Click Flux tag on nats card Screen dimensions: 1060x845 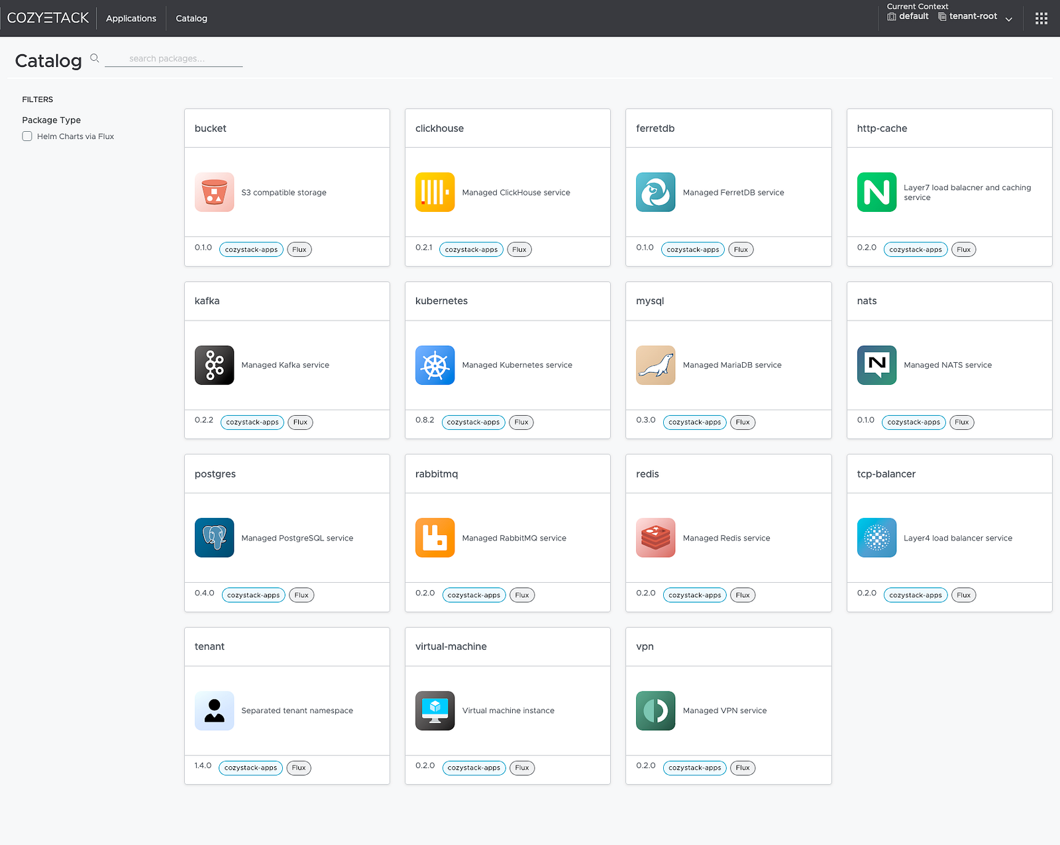(x=962, y=422)
